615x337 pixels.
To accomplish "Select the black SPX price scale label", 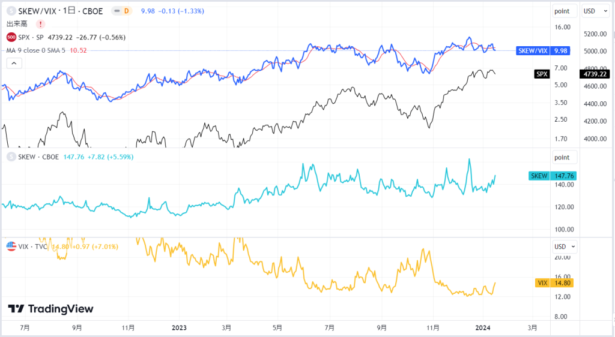I will pos(595,74).
